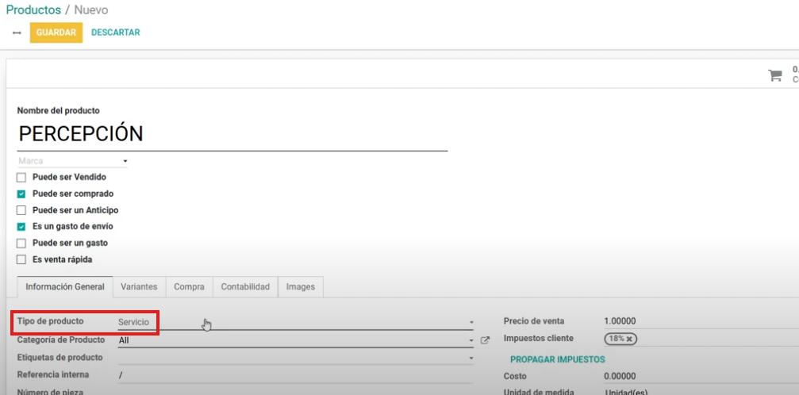This screenshot has width=799, height=395.
Task: Open the Categoría de Producto dropdown
Action: [x=471, y=340]
